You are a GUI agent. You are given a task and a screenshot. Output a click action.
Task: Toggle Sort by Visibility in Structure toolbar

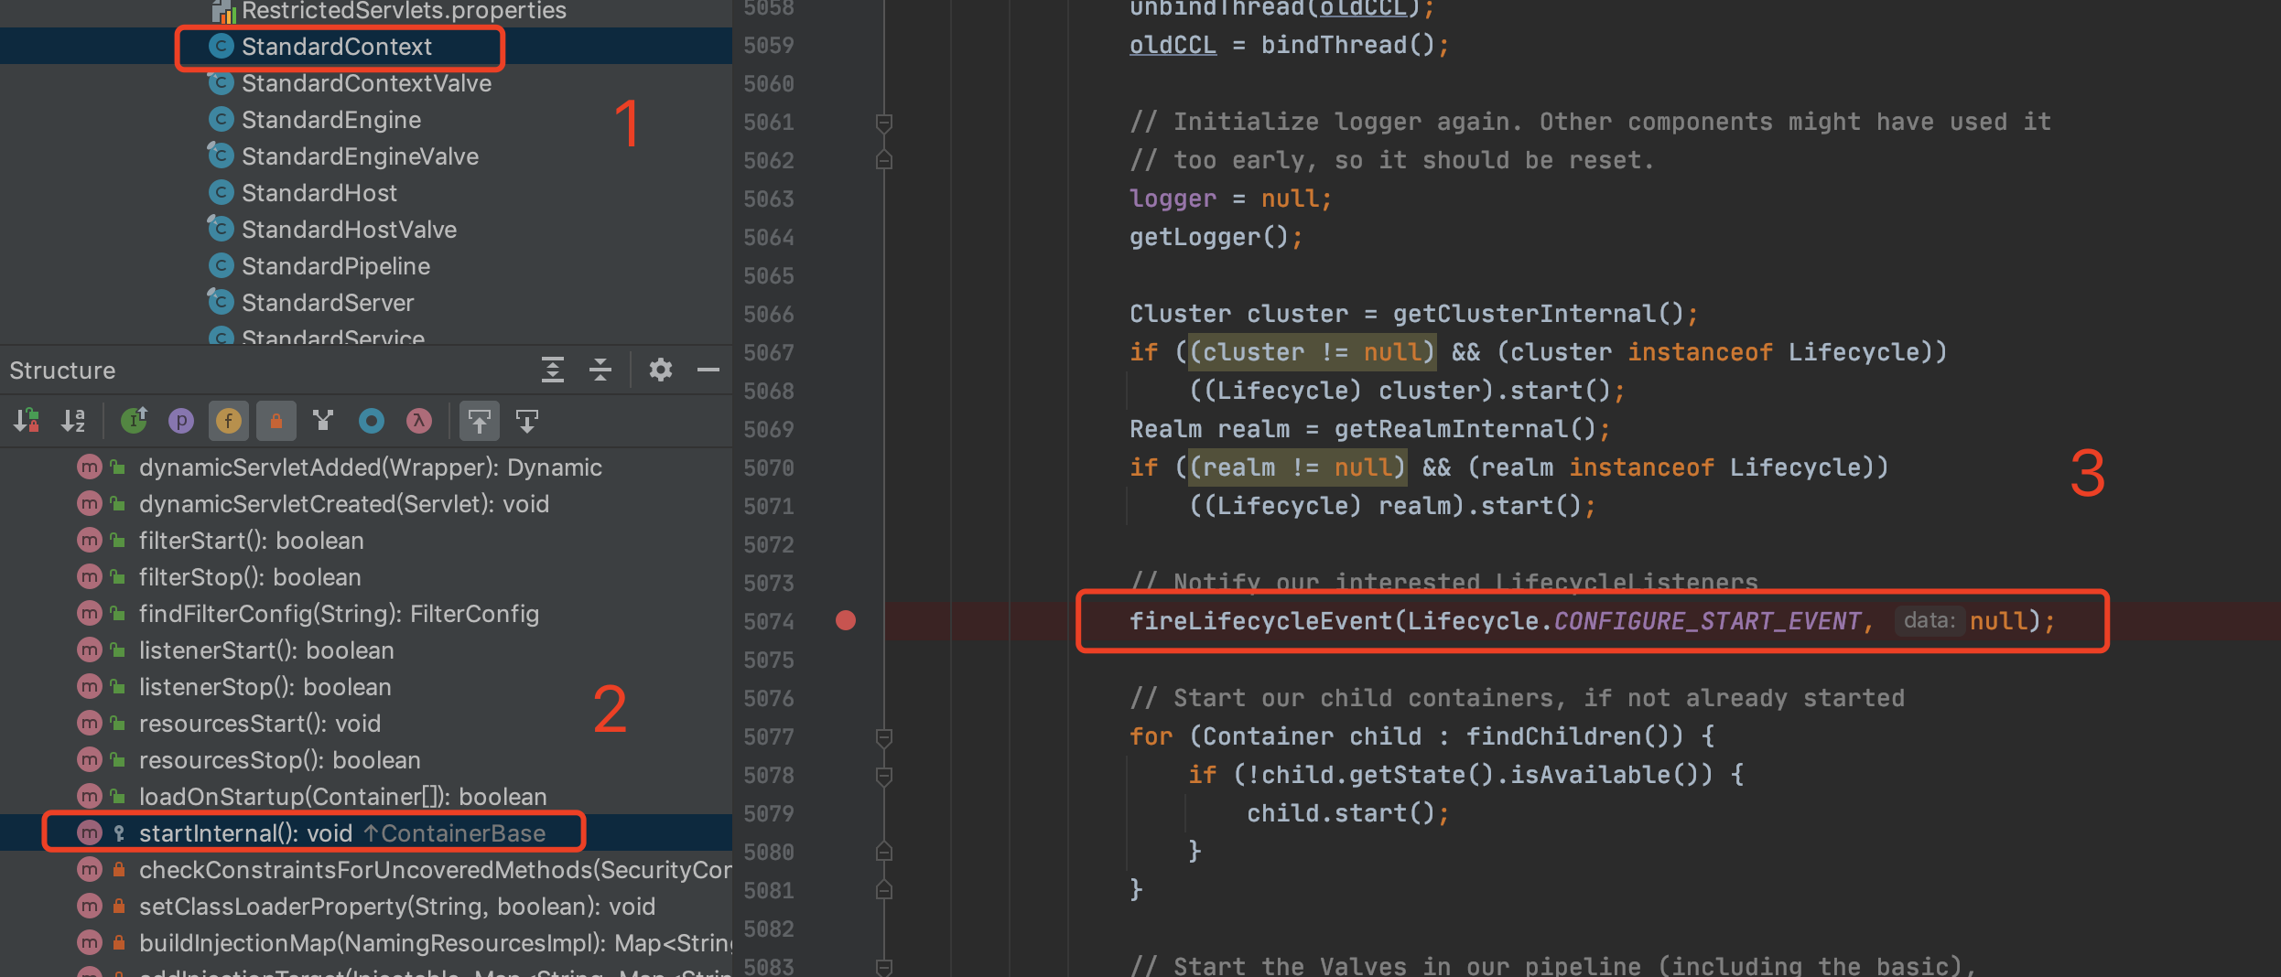tap(26, 421)
